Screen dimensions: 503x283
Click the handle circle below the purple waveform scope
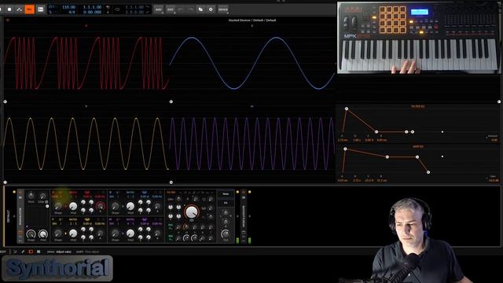tap(171, 182)
